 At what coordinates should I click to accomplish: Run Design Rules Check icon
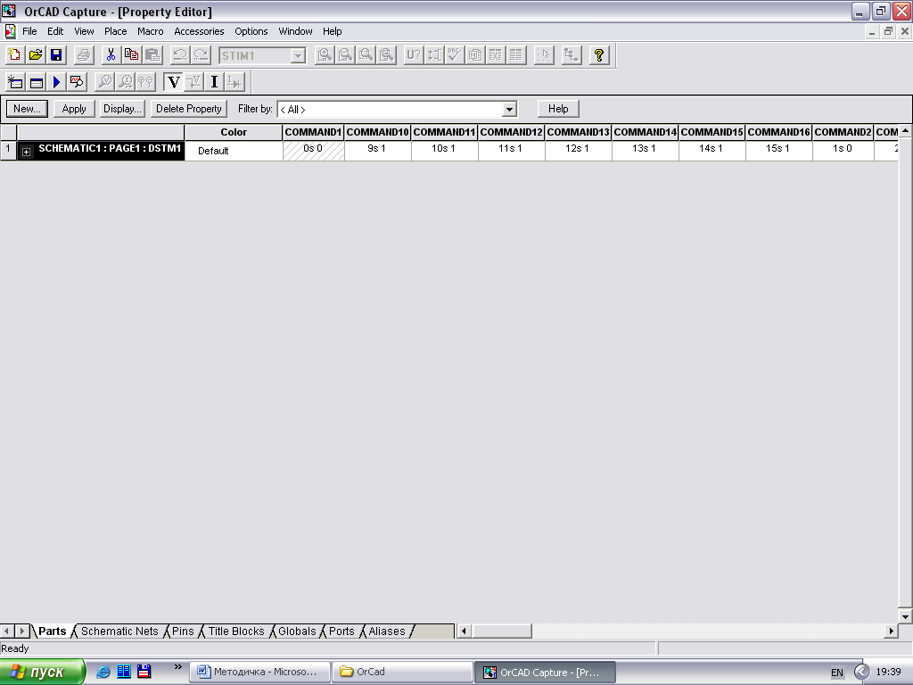[x=454, y=55]
